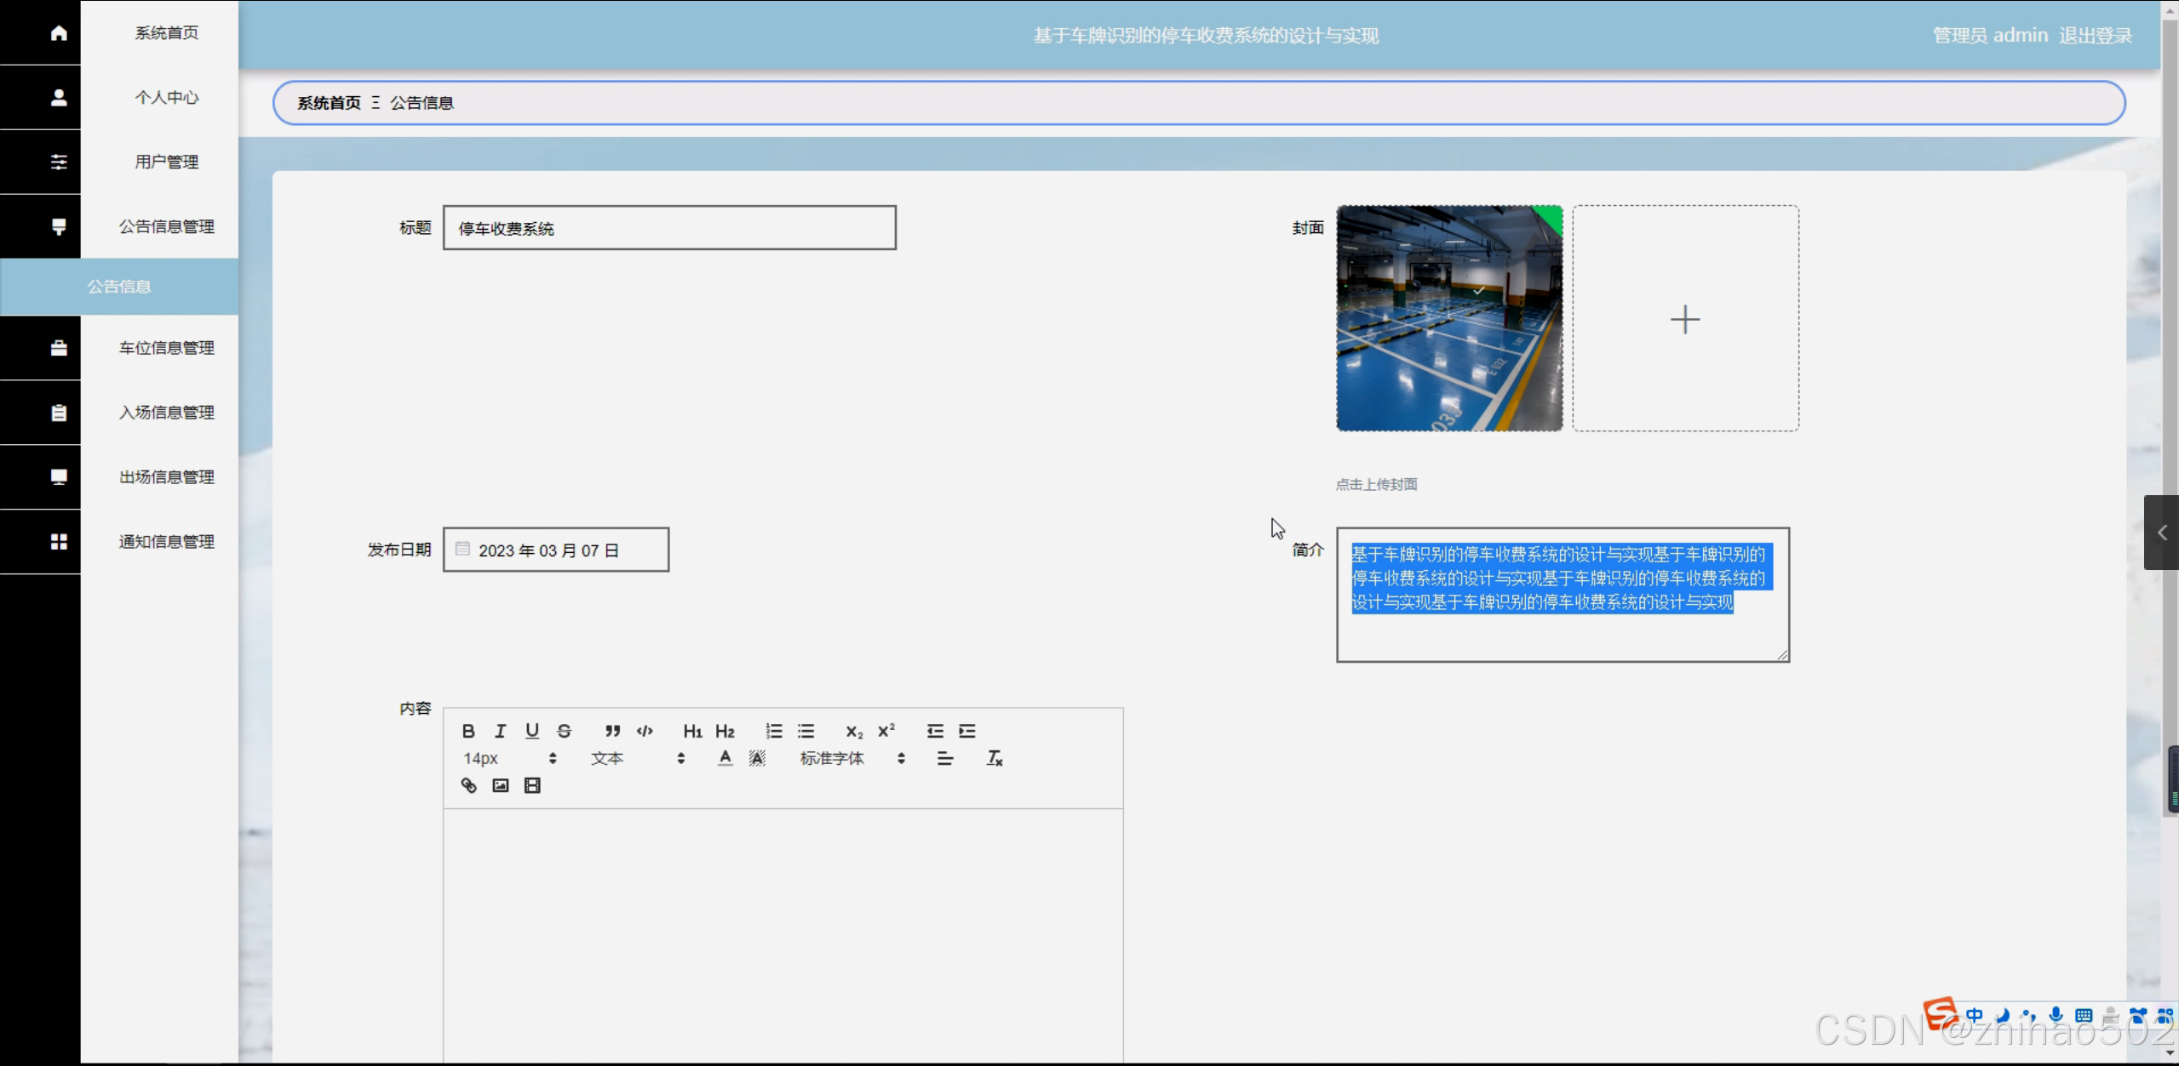Insert video into content editor
Screen dimensions: 2179x1066
(x=532, y=785)
